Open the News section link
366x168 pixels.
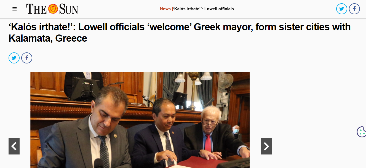click(165, 9)
